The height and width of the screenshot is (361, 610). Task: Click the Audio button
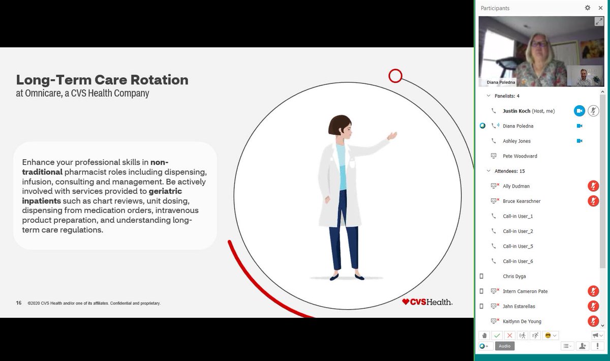point(504,346)
